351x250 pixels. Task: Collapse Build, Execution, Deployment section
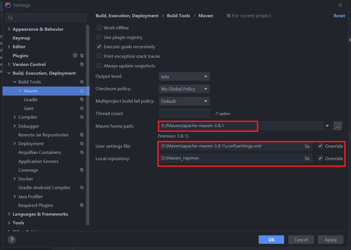tap(9, 73)
